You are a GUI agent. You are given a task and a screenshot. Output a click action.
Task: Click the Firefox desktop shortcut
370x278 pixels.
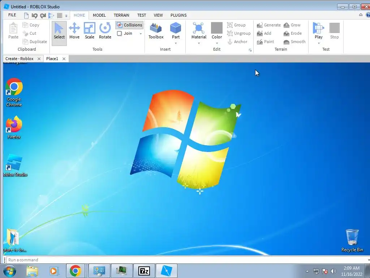tap(14, 127)
